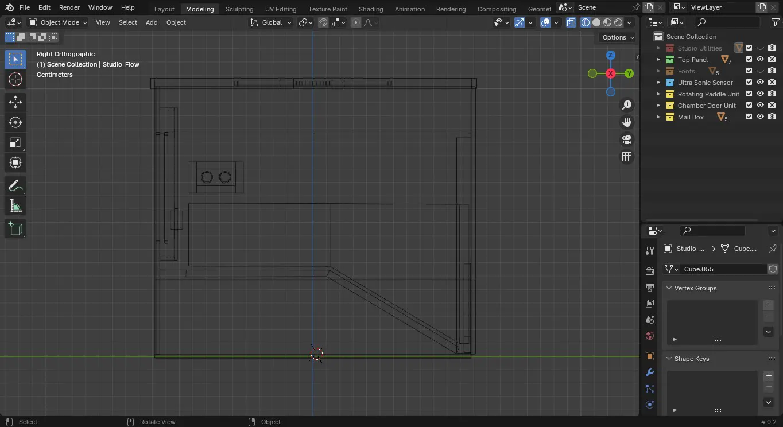The image size is (783, 427).
Task: Open the Object Mode dropdown
Action: click(58, 22)
